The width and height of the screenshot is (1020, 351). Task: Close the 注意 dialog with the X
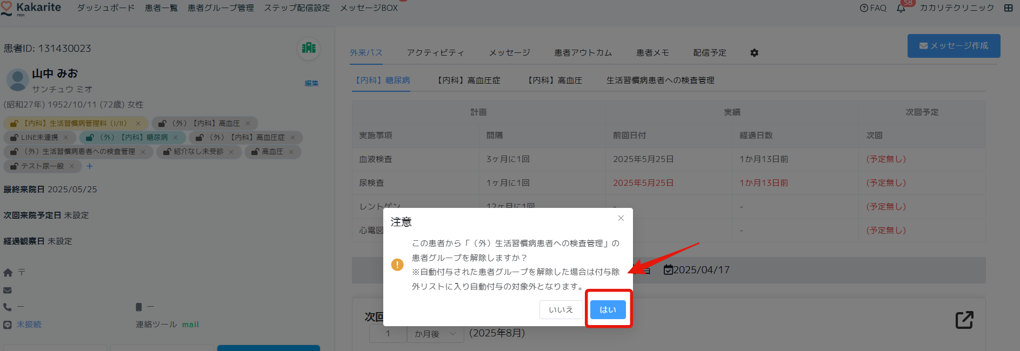(621, 218)
